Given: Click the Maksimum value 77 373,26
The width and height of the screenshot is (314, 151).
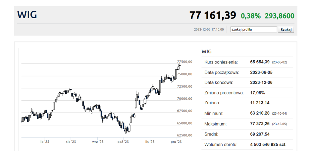Looking at the screenshot, I should (x=260, y=124).
